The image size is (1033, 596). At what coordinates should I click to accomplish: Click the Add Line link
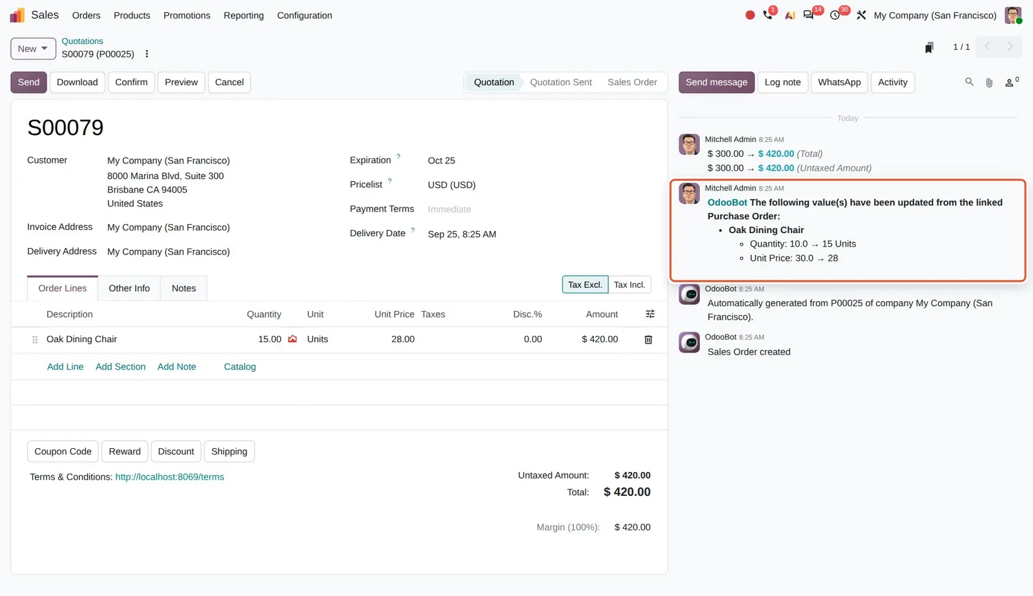65,367
